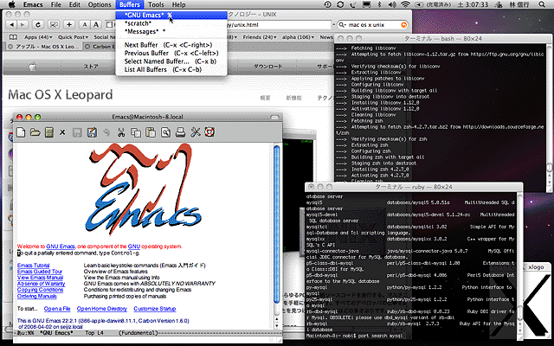Image resolution: width=554 pixels, height=346 pixels.
Task: Click the Paste clipboard icon in Emacs toolbar
Action: 151,132
